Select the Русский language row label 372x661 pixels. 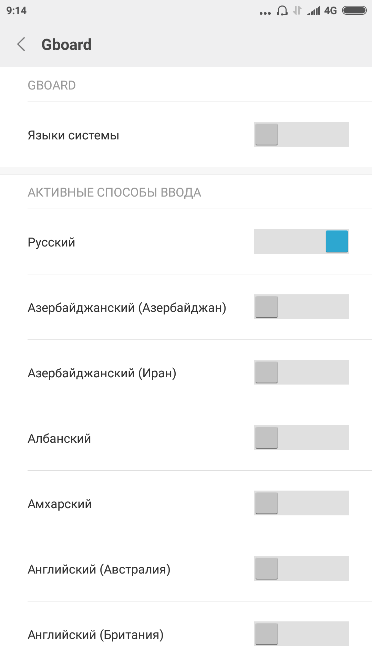click(51, 242)
